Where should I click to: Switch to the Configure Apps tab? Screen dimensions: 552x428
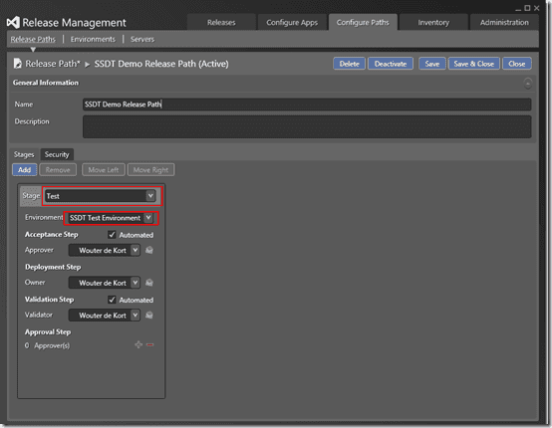(x=292, y=22)
